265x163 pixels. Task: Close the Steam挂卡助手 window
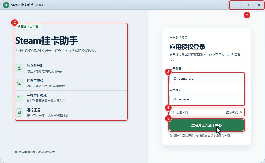click(x=259, y=5)
